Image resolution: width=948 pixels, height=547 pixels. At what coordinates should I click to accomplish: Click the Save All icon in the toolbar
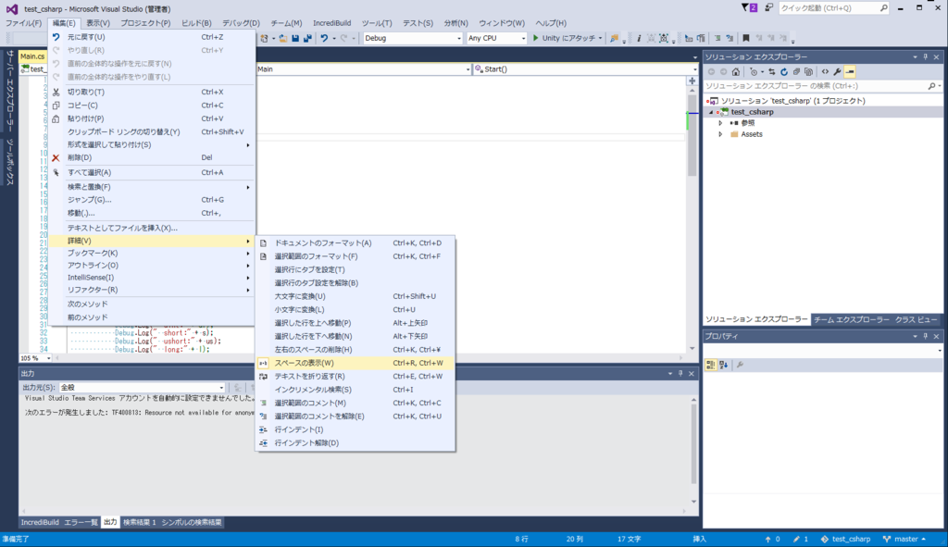(x=307, y=38)
